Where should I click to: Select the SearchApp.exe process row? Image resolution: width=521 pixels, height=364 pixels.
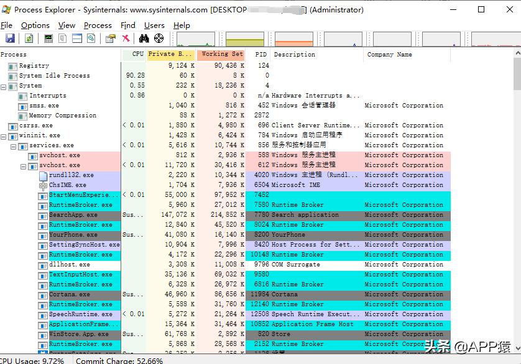pyautogui.click(x=73, y=215)
